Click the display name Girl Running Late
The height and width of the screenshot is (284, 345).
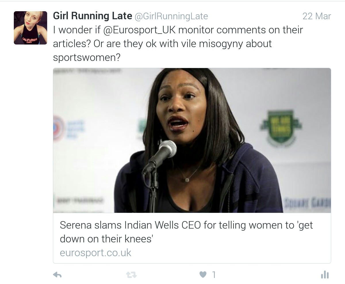point(92,16)
